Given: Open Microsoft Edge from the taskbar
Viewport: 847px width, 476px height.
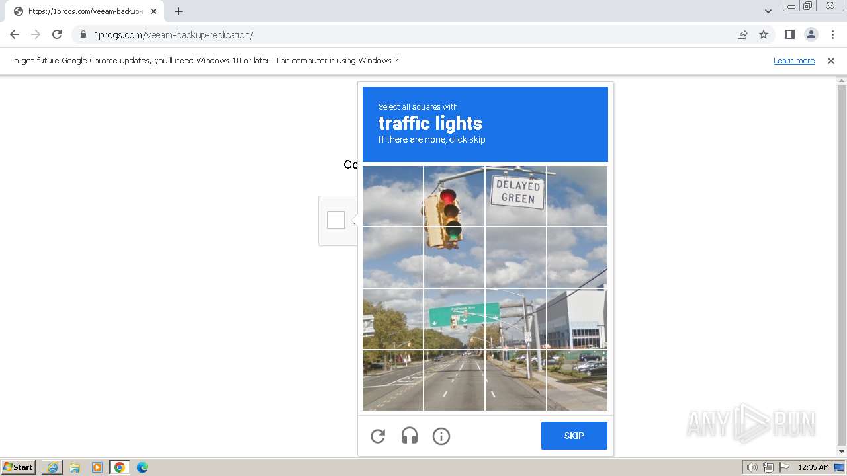Looking at the screenshot, I should 142,467.
